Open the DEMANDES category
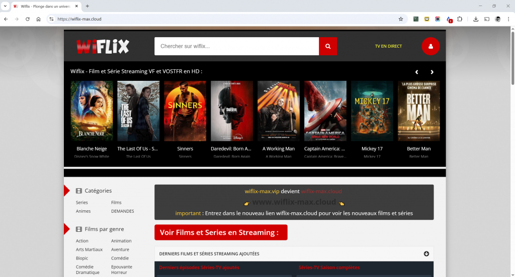Screen dimensions: 515x277 tap(123, 211)
